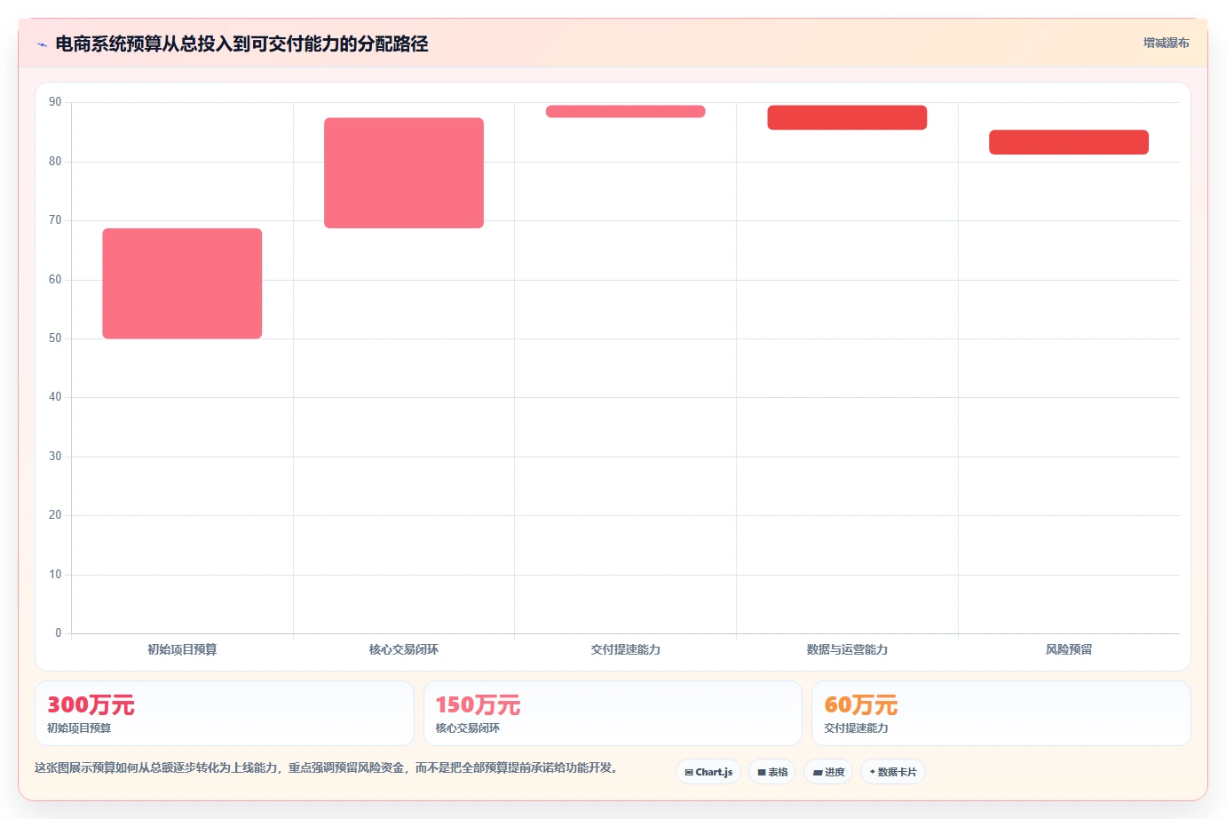The image size is (1226, 819).
Task: Click the x-axis label 核心交易闭环
Action: point(404,649)
